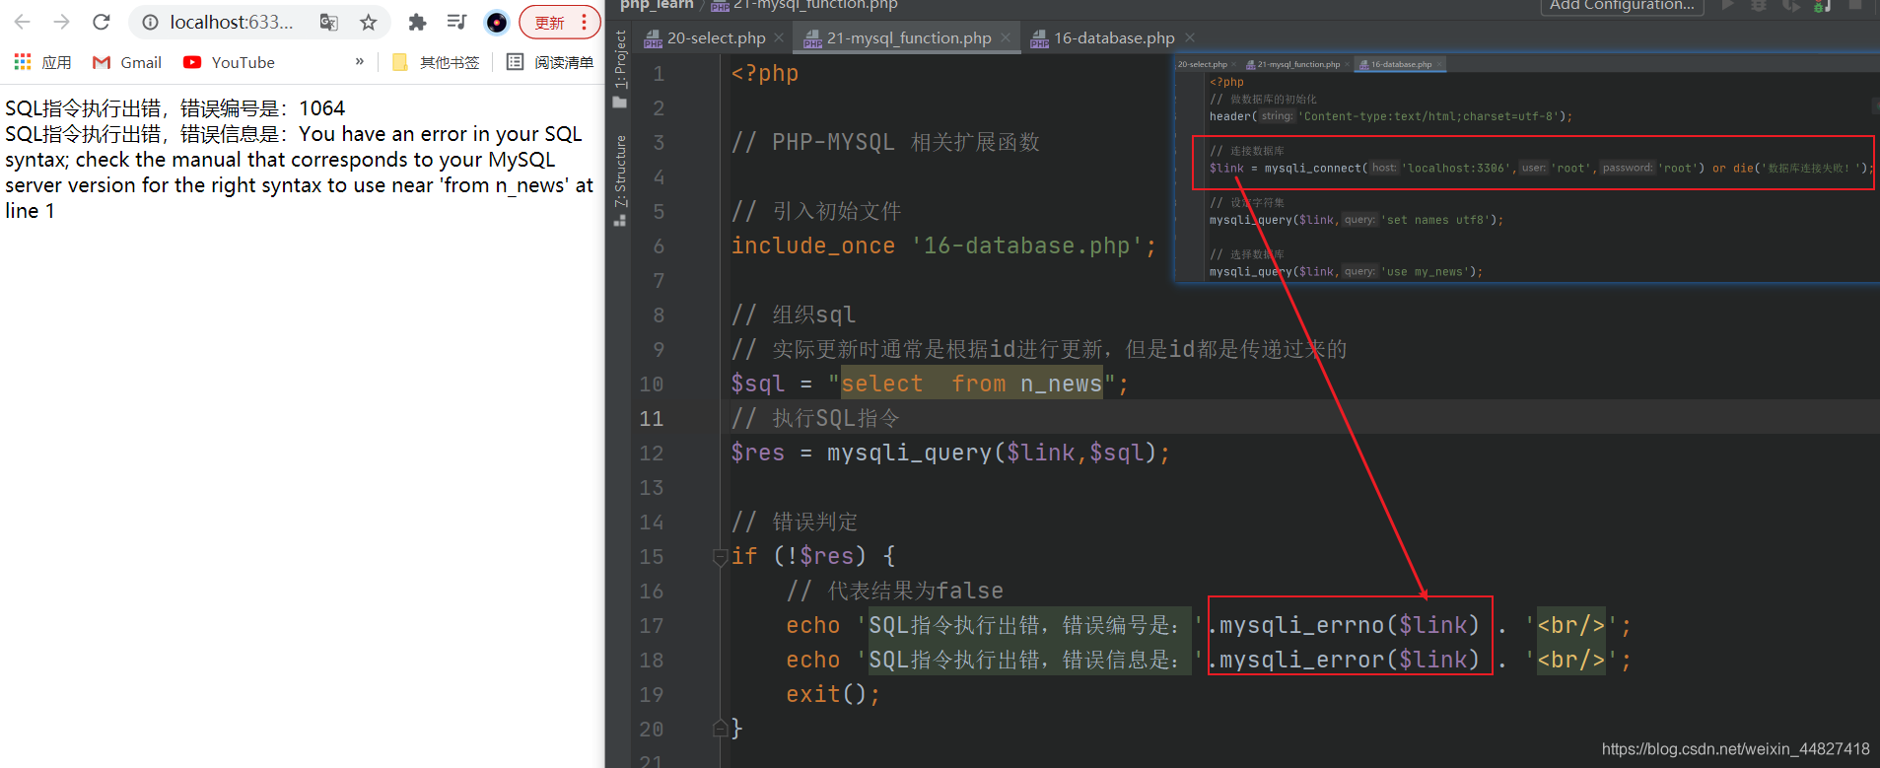This screenshot has height=768, width=1880.
Task: Open the Chrome three-dot menu
Action: 584,22
